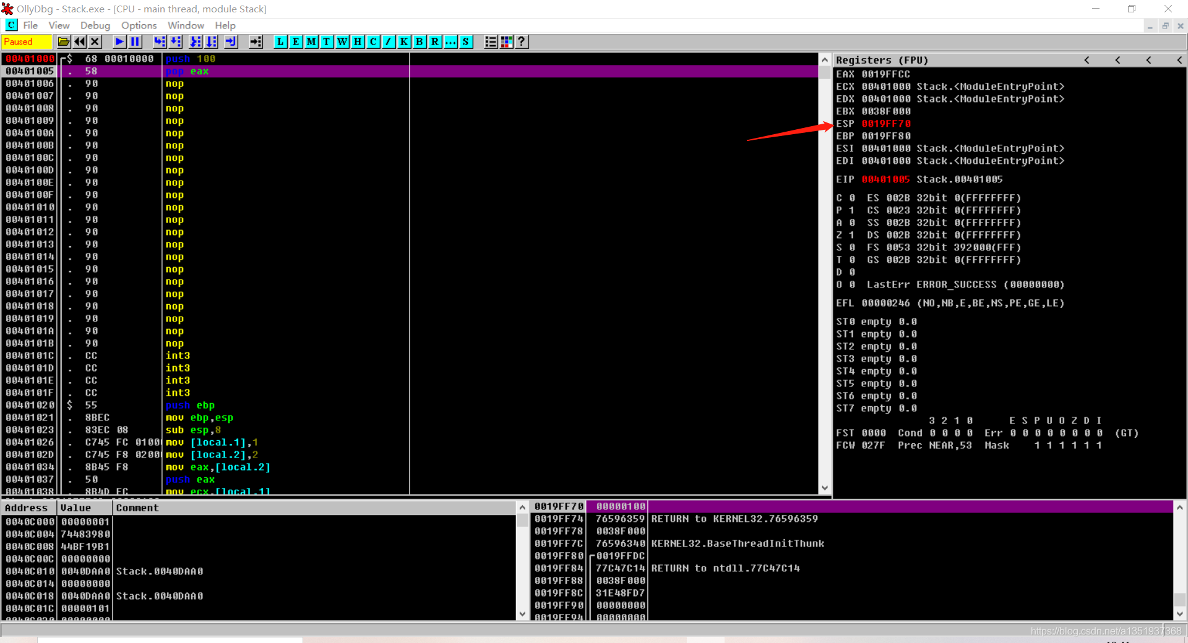Open appearance options colored grid icon
Image resolution: width=1188 pixels, height=643 pixels.
(x=507, y=41)
